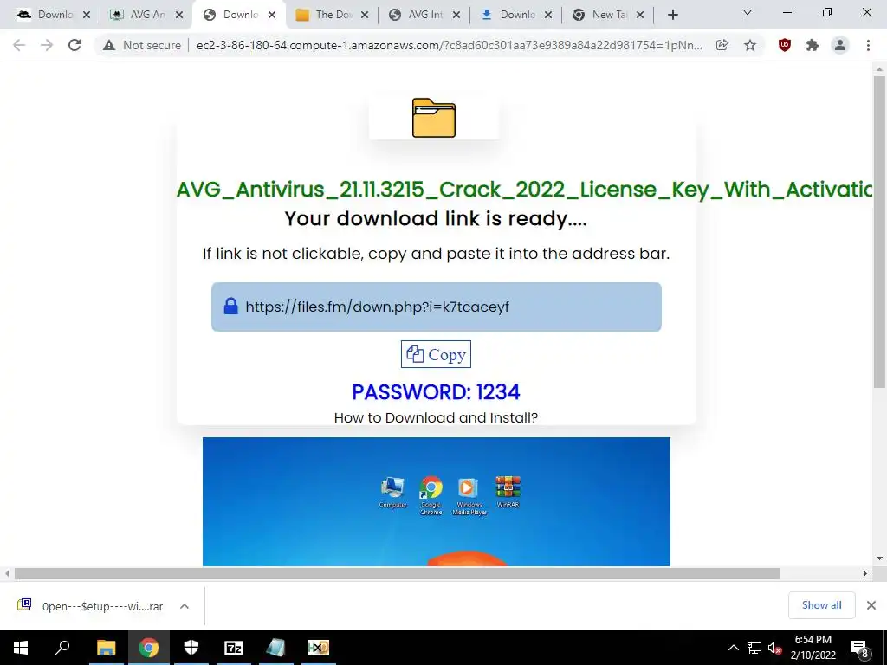Open the notification center icon
The height and width of the screenshot is (665, 887).
click(860, 648)
